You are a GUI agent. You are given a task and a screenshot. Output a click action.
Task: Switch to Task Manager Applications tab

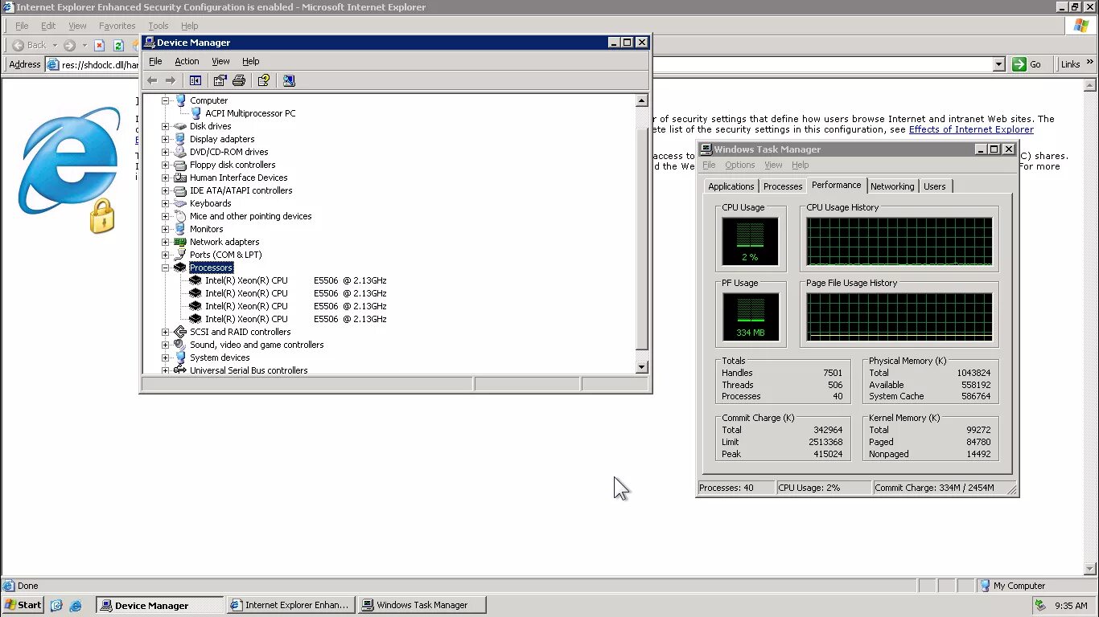(731, 186)
